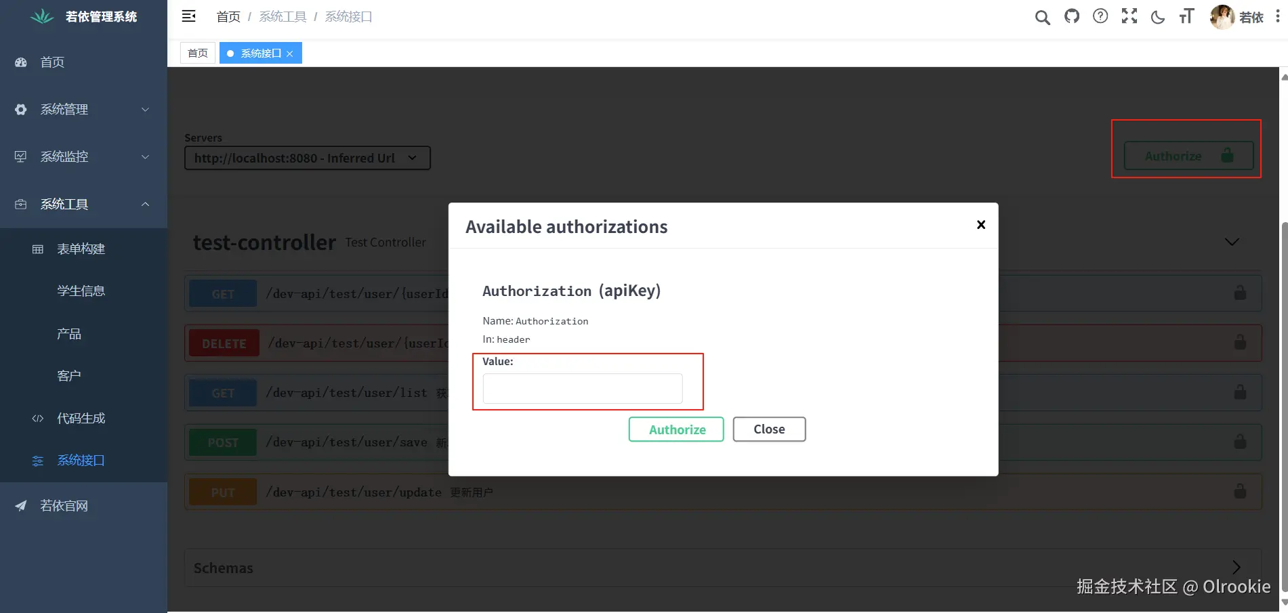This screenshot has width=1288, height=613.
Task: Click the user avatar picture
Action: pos(1222,17)
